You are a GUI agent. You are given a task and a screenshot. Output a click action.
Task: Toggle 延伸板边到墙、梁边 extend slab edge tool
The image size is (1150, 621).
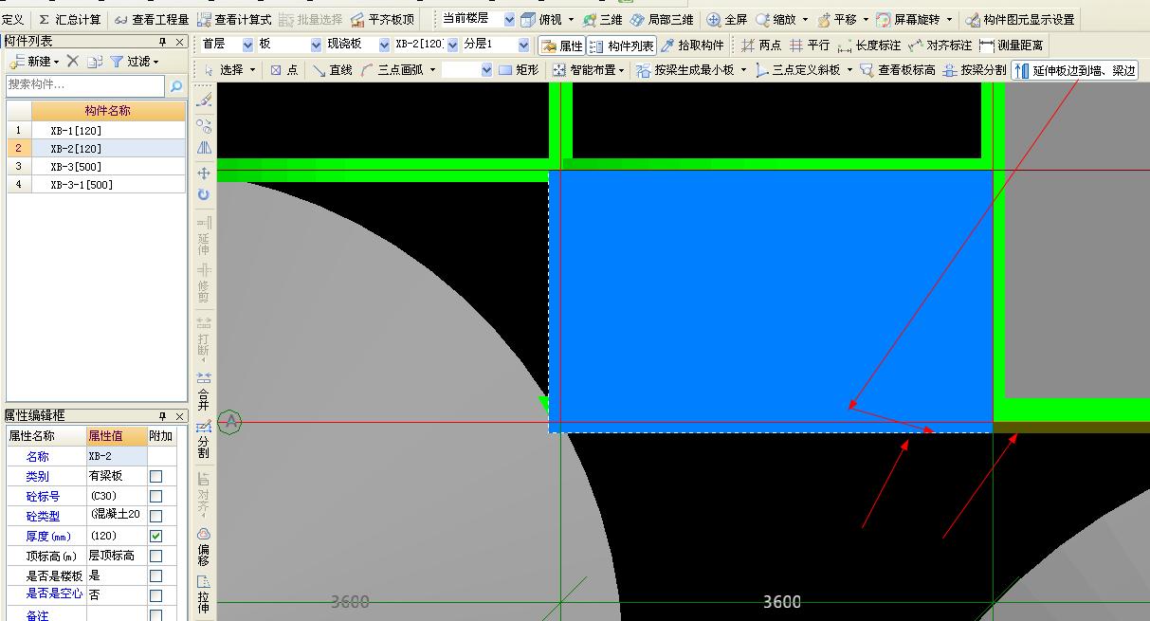tap(1074, 70)
